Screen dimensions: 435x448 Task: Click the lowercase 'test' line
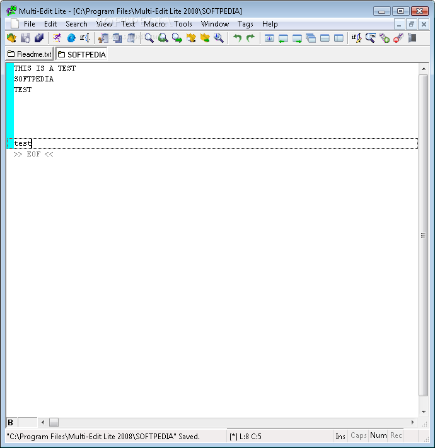(x=212, y=143)
